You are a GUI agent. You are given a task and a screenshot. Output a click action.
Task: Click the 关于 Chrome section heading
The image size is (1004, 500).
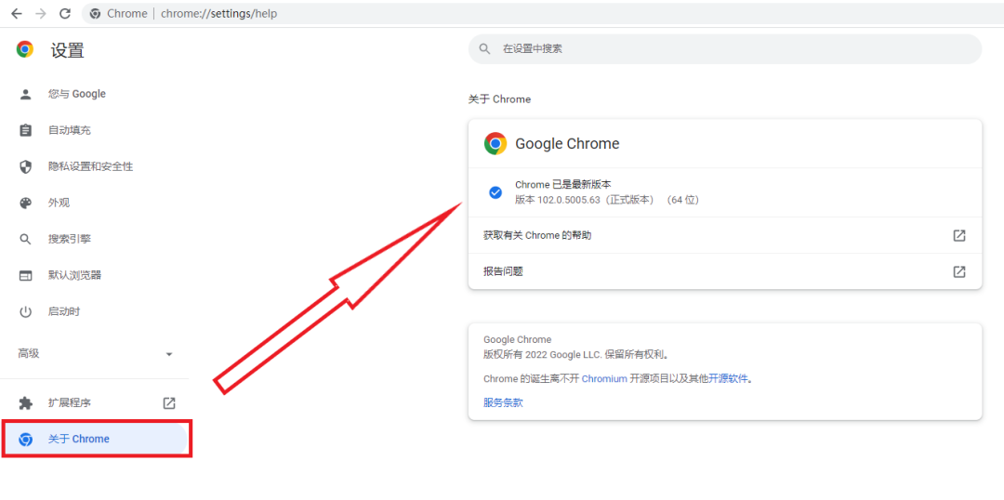coord(499,99)
